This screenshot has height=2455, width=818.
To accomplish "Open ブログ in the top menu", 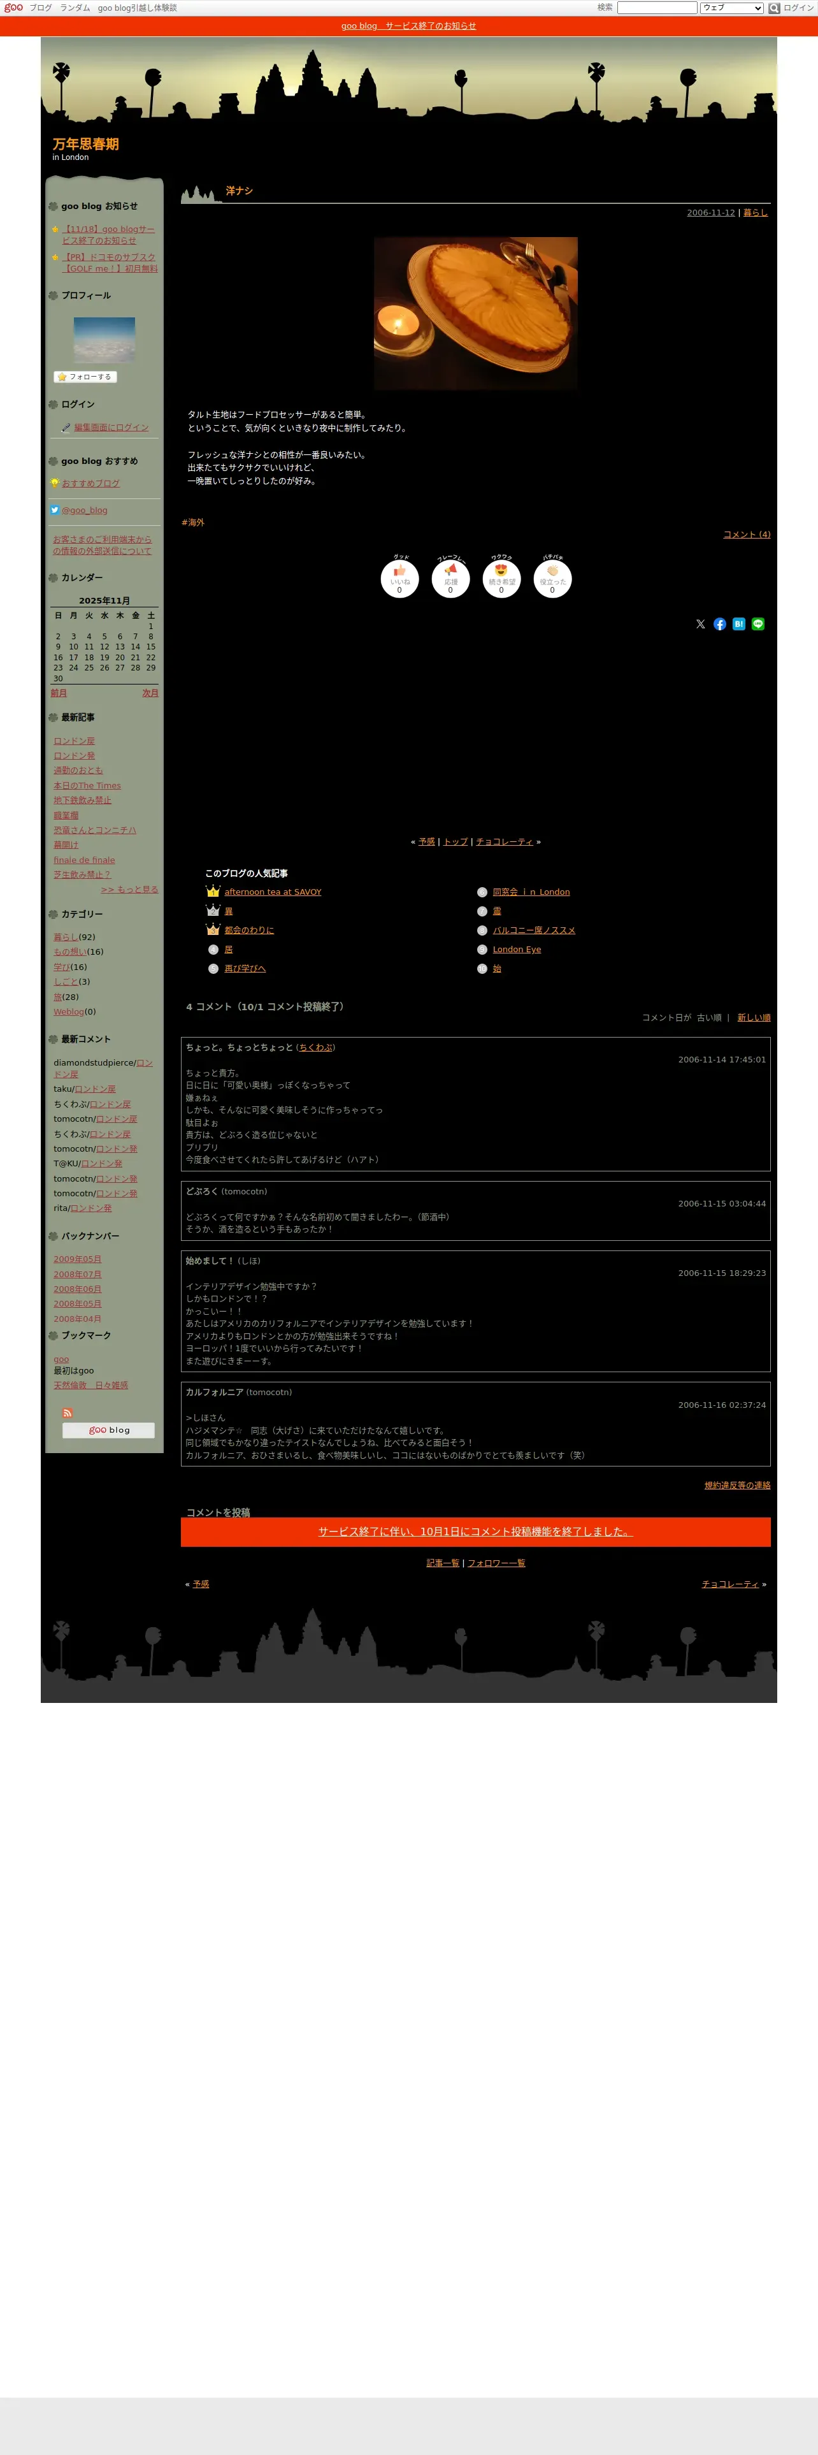I will [x=40, y=8].
